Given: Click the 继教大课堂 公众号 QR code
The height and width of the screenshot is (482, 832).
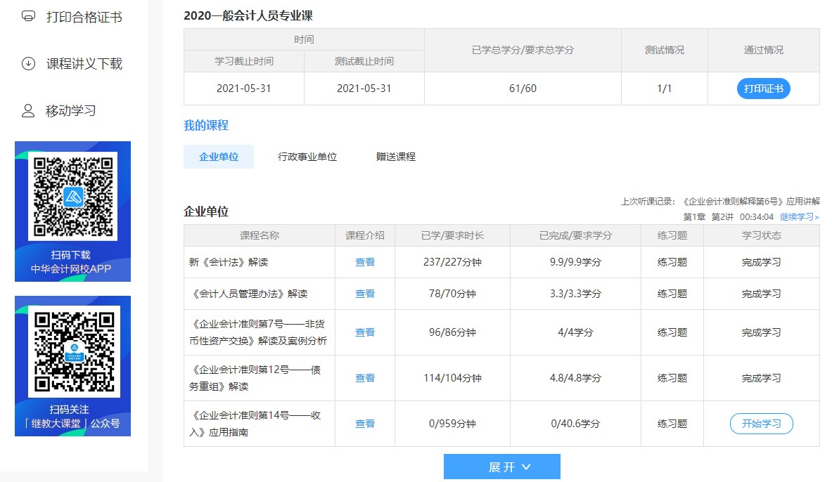Looking at the screenshot, I should point(72,351).
